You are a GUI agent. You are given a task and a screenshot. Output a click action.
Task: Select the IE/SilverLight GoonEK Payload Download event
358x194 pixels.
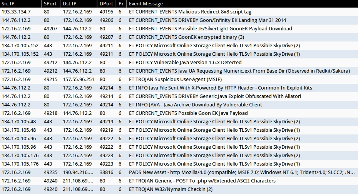click(x=210, y=29)
